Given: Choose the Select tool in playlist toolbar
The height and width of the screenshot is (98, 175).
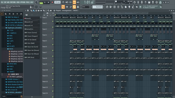Looking at the screenshot, I should [46, 11].
